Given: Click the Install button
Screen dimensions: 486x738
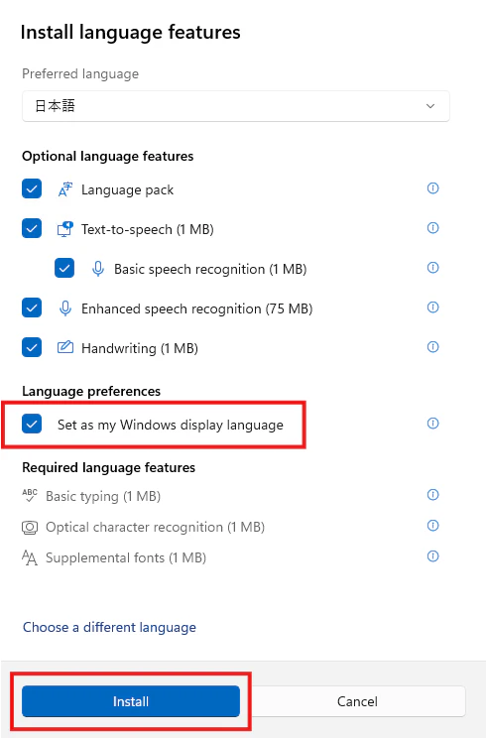Looking at the screenshot, I should coord(131,701).
